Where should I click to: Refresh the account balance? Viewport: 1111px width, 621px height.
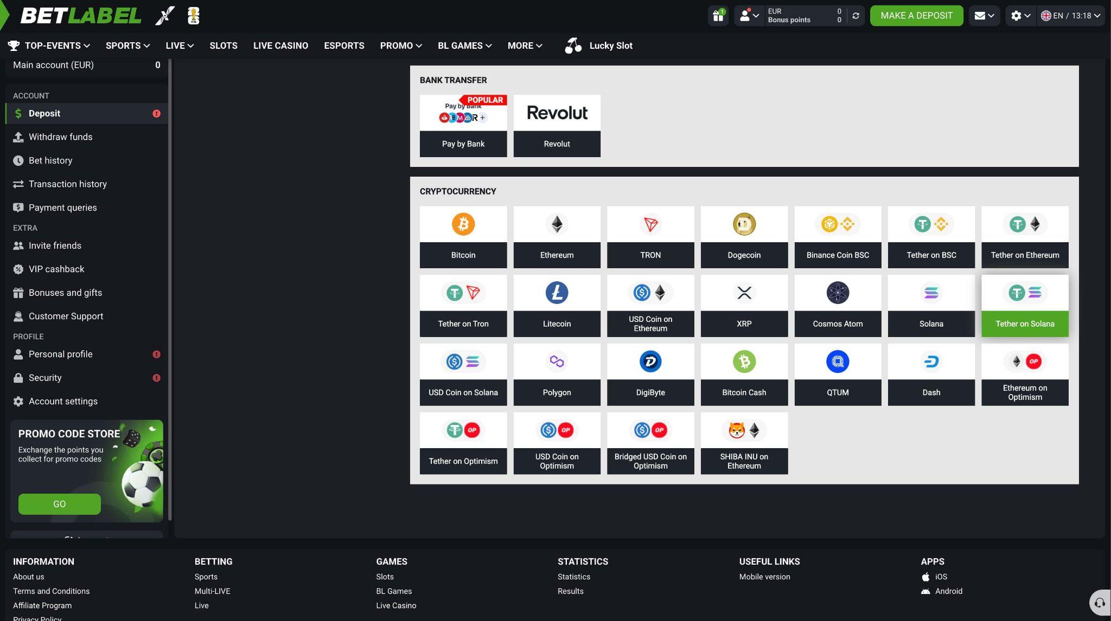(855, 16)
